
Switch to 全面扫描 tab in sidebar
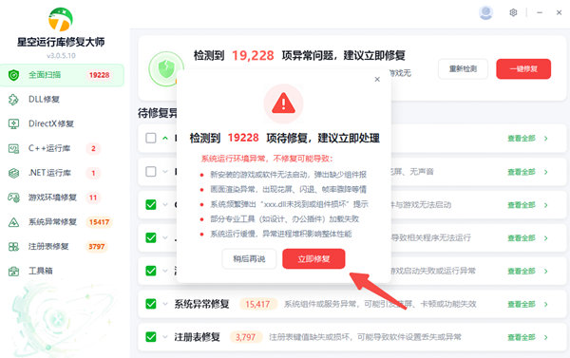coord(62,75)
